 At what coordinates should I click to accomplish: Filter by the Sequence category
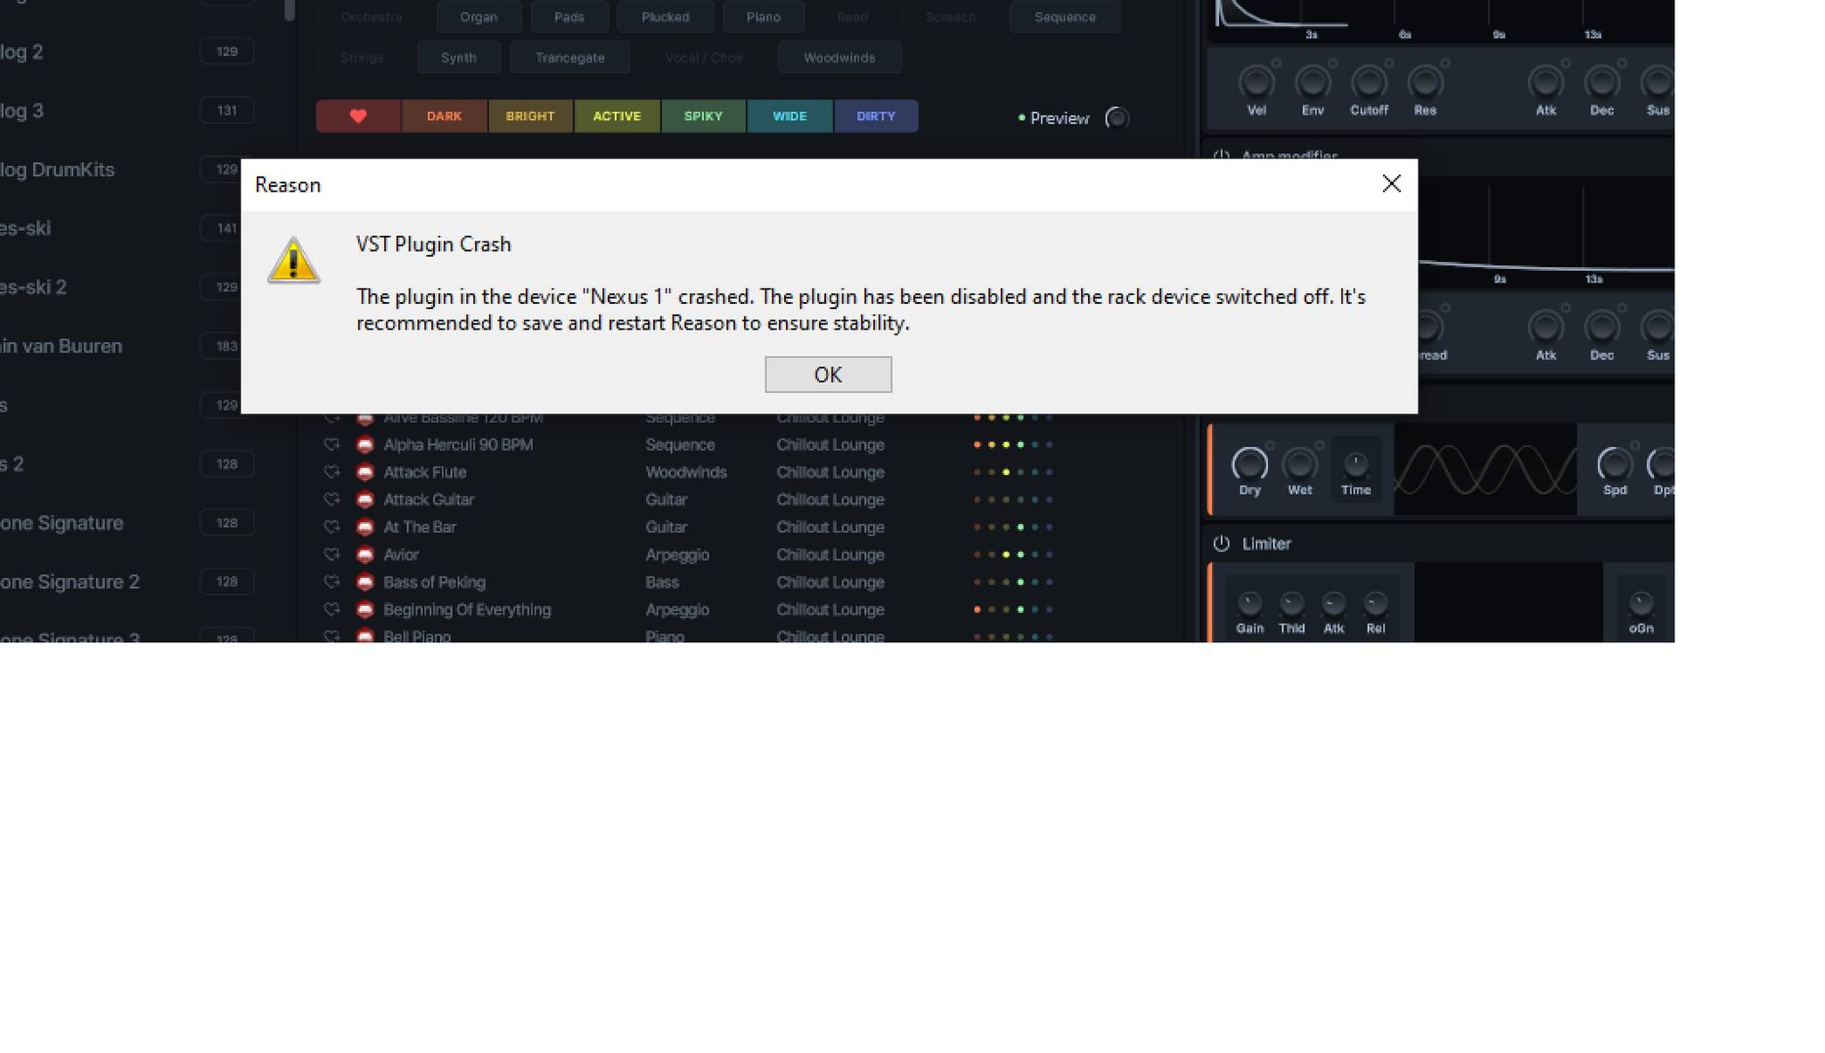pos(1065,17)
